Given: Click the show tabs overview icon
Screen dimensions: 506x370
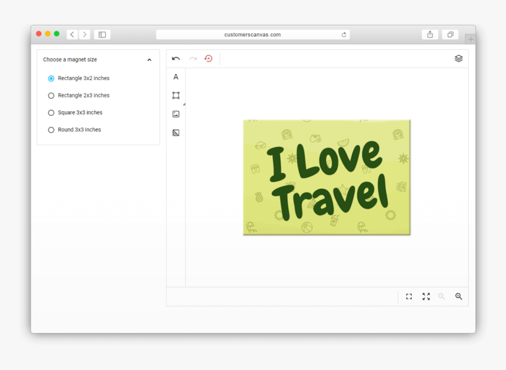Looking at the screenshot, I should [450, 35].
